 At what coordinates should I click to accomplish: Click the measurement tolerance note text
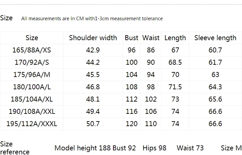(92, 19)
